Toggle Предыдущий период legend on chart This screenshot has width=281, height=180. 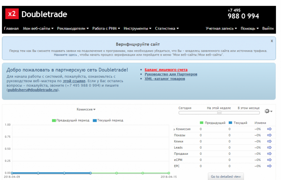click(71, 120)
